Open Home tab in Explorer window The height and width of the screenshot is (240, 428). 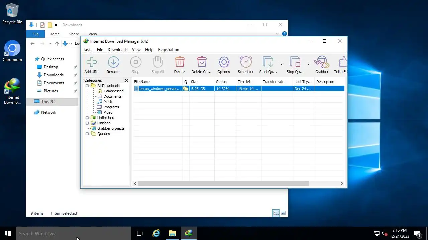coord(55,34)
